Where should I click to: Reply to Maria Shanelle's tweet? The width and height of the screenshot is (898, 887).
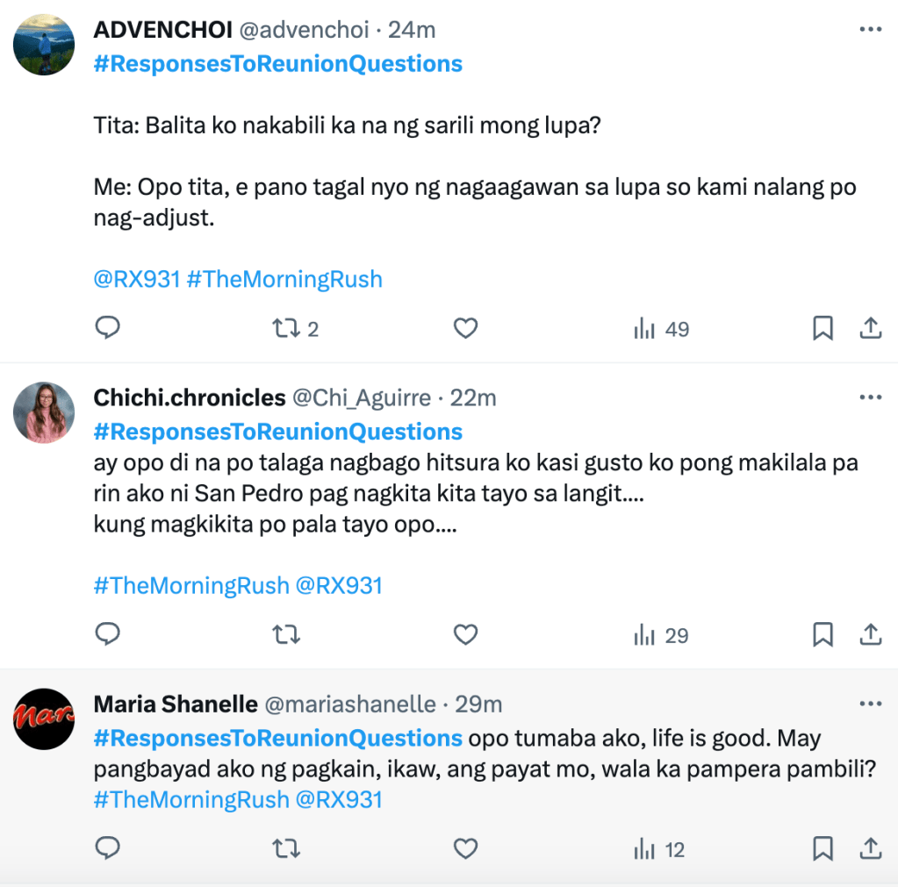point(107,848)
